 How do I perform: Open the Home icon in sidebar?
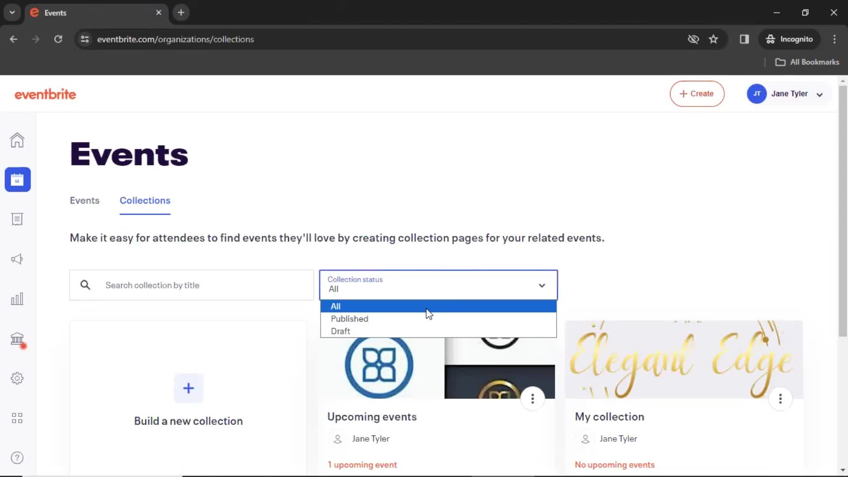(x=17, y=140)
